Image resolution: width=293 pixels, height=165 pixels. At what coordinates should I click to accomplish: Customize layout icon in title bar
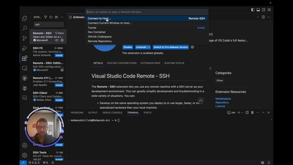click(x=269, y=10)
